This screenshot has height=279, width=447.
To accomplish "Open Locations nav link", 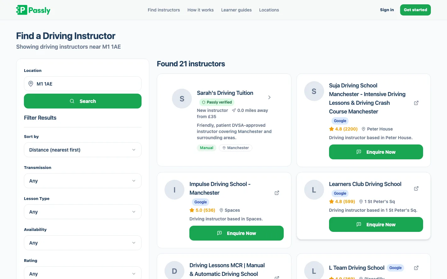I will (269, 10).
